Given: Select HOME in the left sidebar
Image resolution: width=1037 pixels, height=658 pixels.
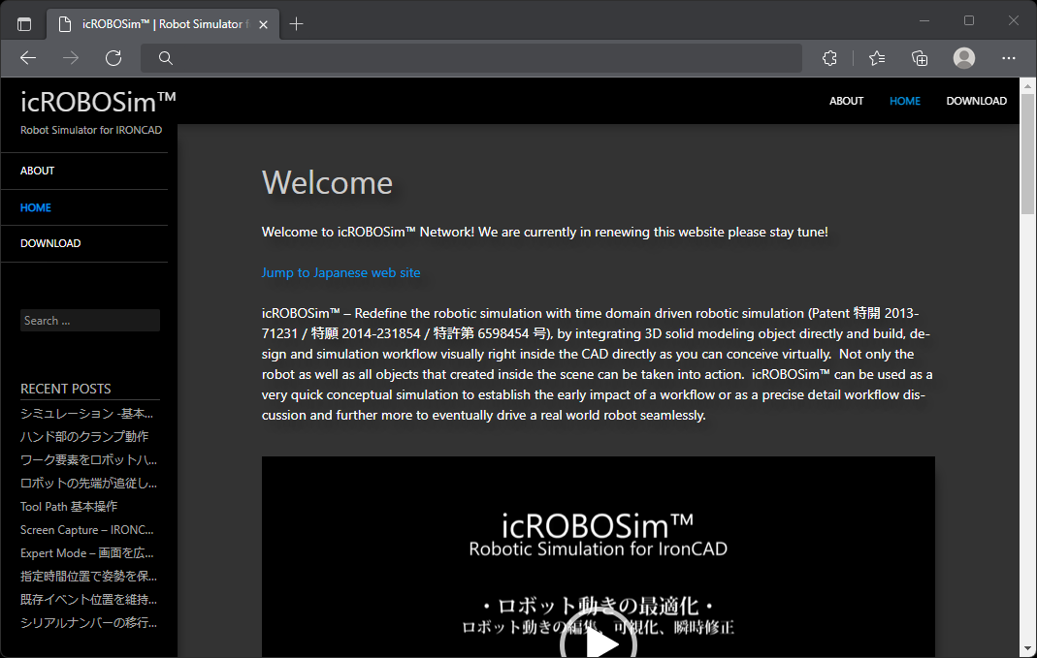Looking at the screenshot, I should pos(35,207).
